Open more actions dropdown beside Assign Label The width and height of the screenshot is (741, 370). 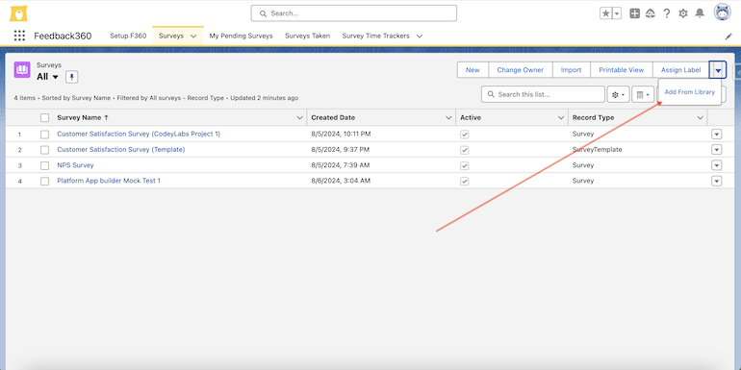(x=718, y=70)
